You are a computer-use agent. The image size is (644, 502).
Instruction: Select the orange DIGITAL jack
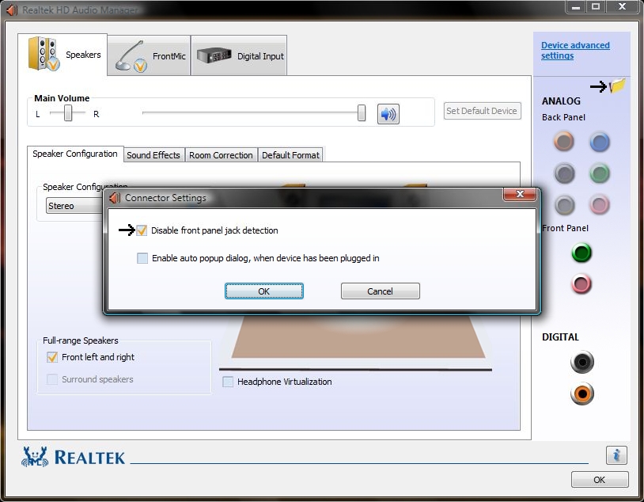click(x=582, y=394)
